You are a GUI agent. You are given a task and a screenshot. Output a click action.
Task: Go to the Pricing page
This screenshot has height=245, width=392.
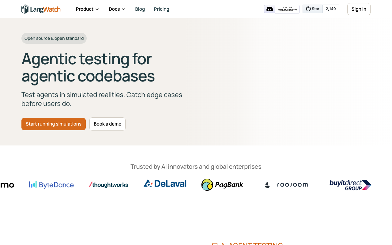(162, 9)
